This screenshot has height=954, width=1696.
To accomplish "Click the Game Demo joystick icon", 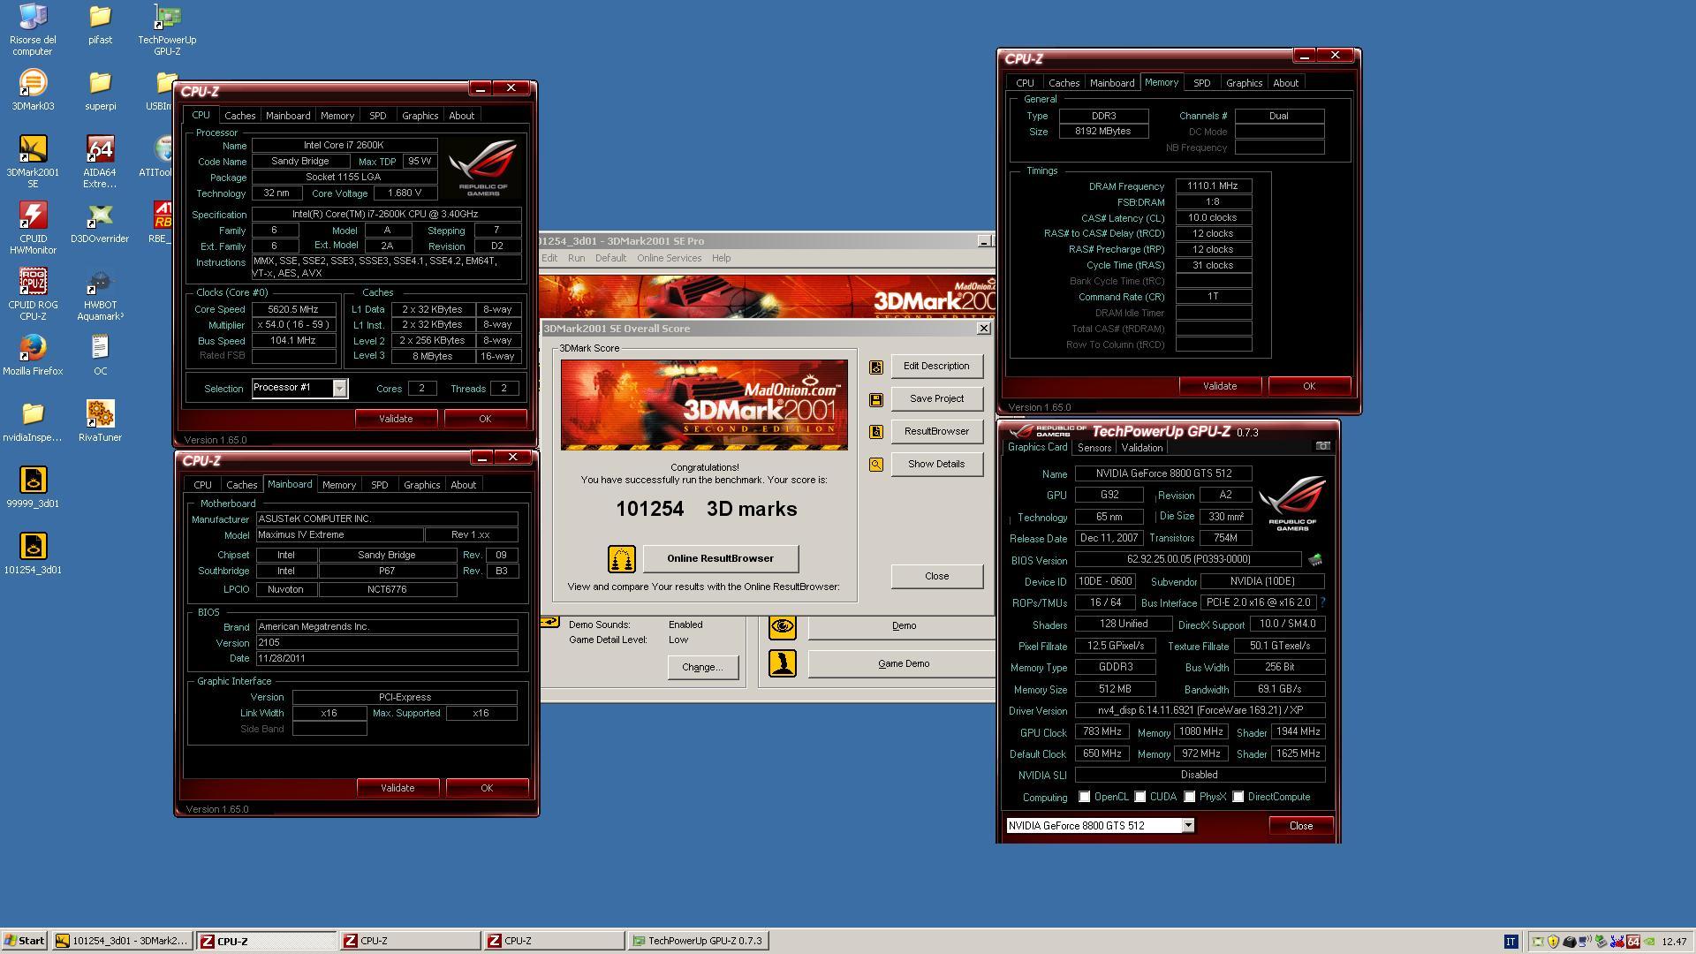I will 782,663.
